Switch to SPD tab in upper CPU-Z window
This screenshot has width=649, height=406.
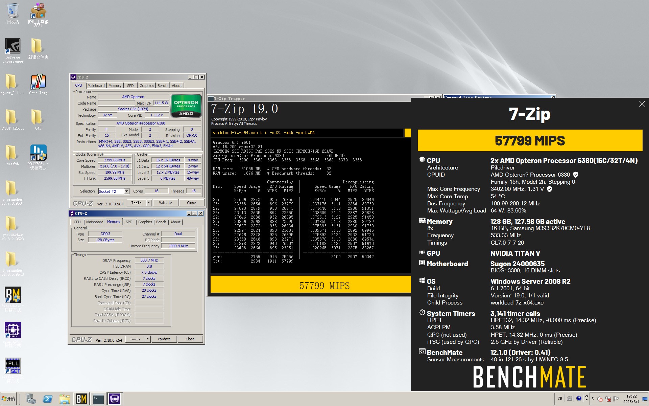(130, 86)
